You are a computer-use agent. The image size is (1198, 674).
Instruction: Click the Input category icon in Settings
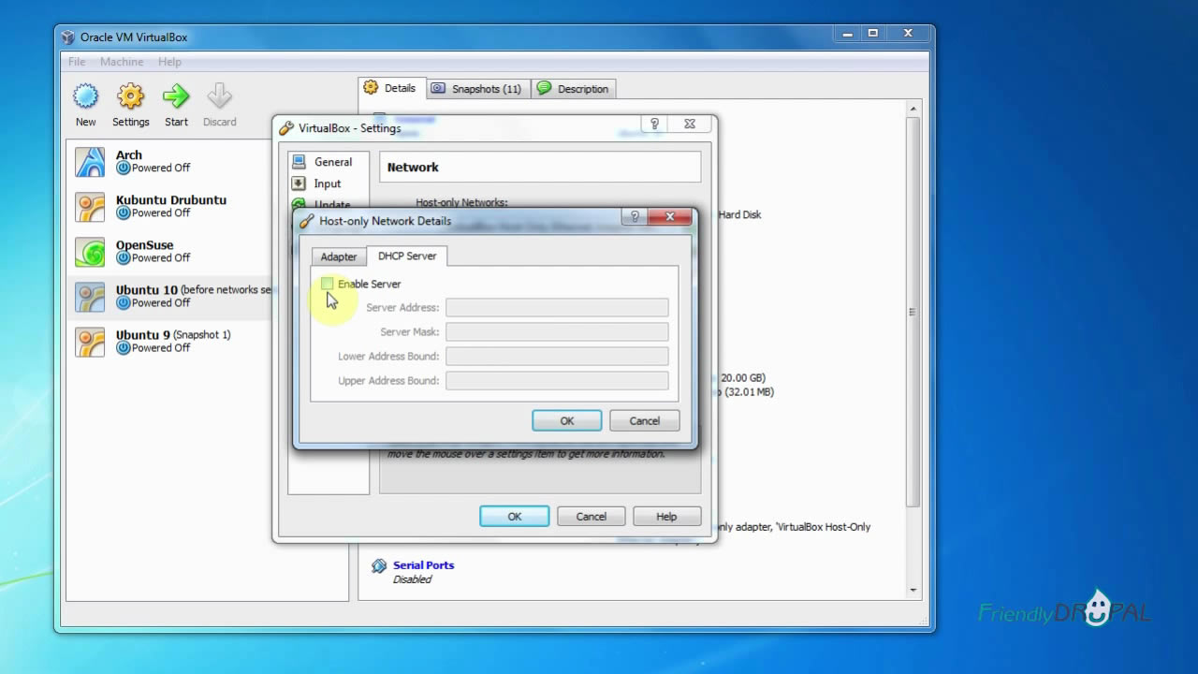[x=299, y=183]
